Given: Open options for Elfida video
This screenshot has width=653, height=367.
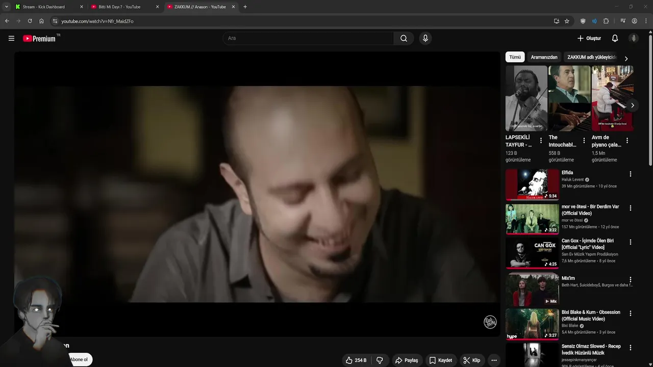Looking at the screenshot, I should (631, 174).
